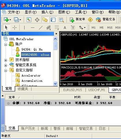Switch to 收藏夹 navigator tab
The width and height of the screenshot is (121, 139).
pyautogui.click(x=23, y=89)
